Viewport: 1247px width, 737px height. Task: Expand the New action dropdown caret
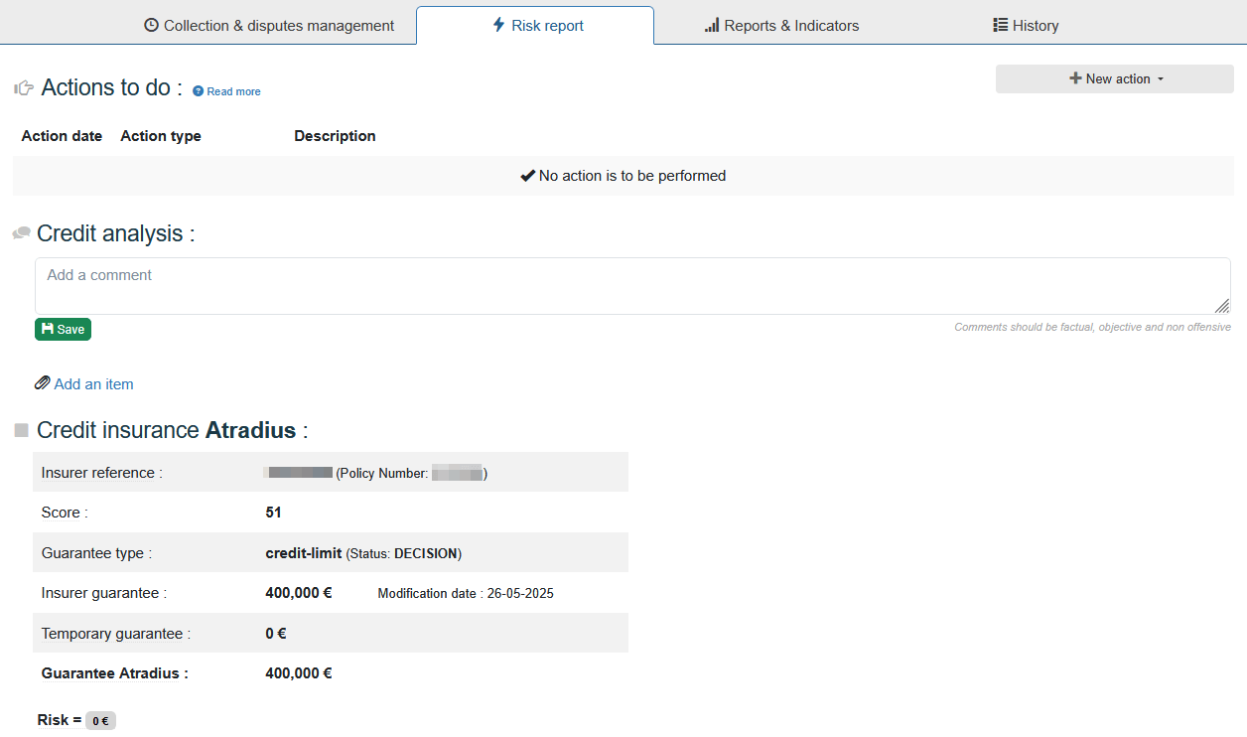[x=1161, y=79]
